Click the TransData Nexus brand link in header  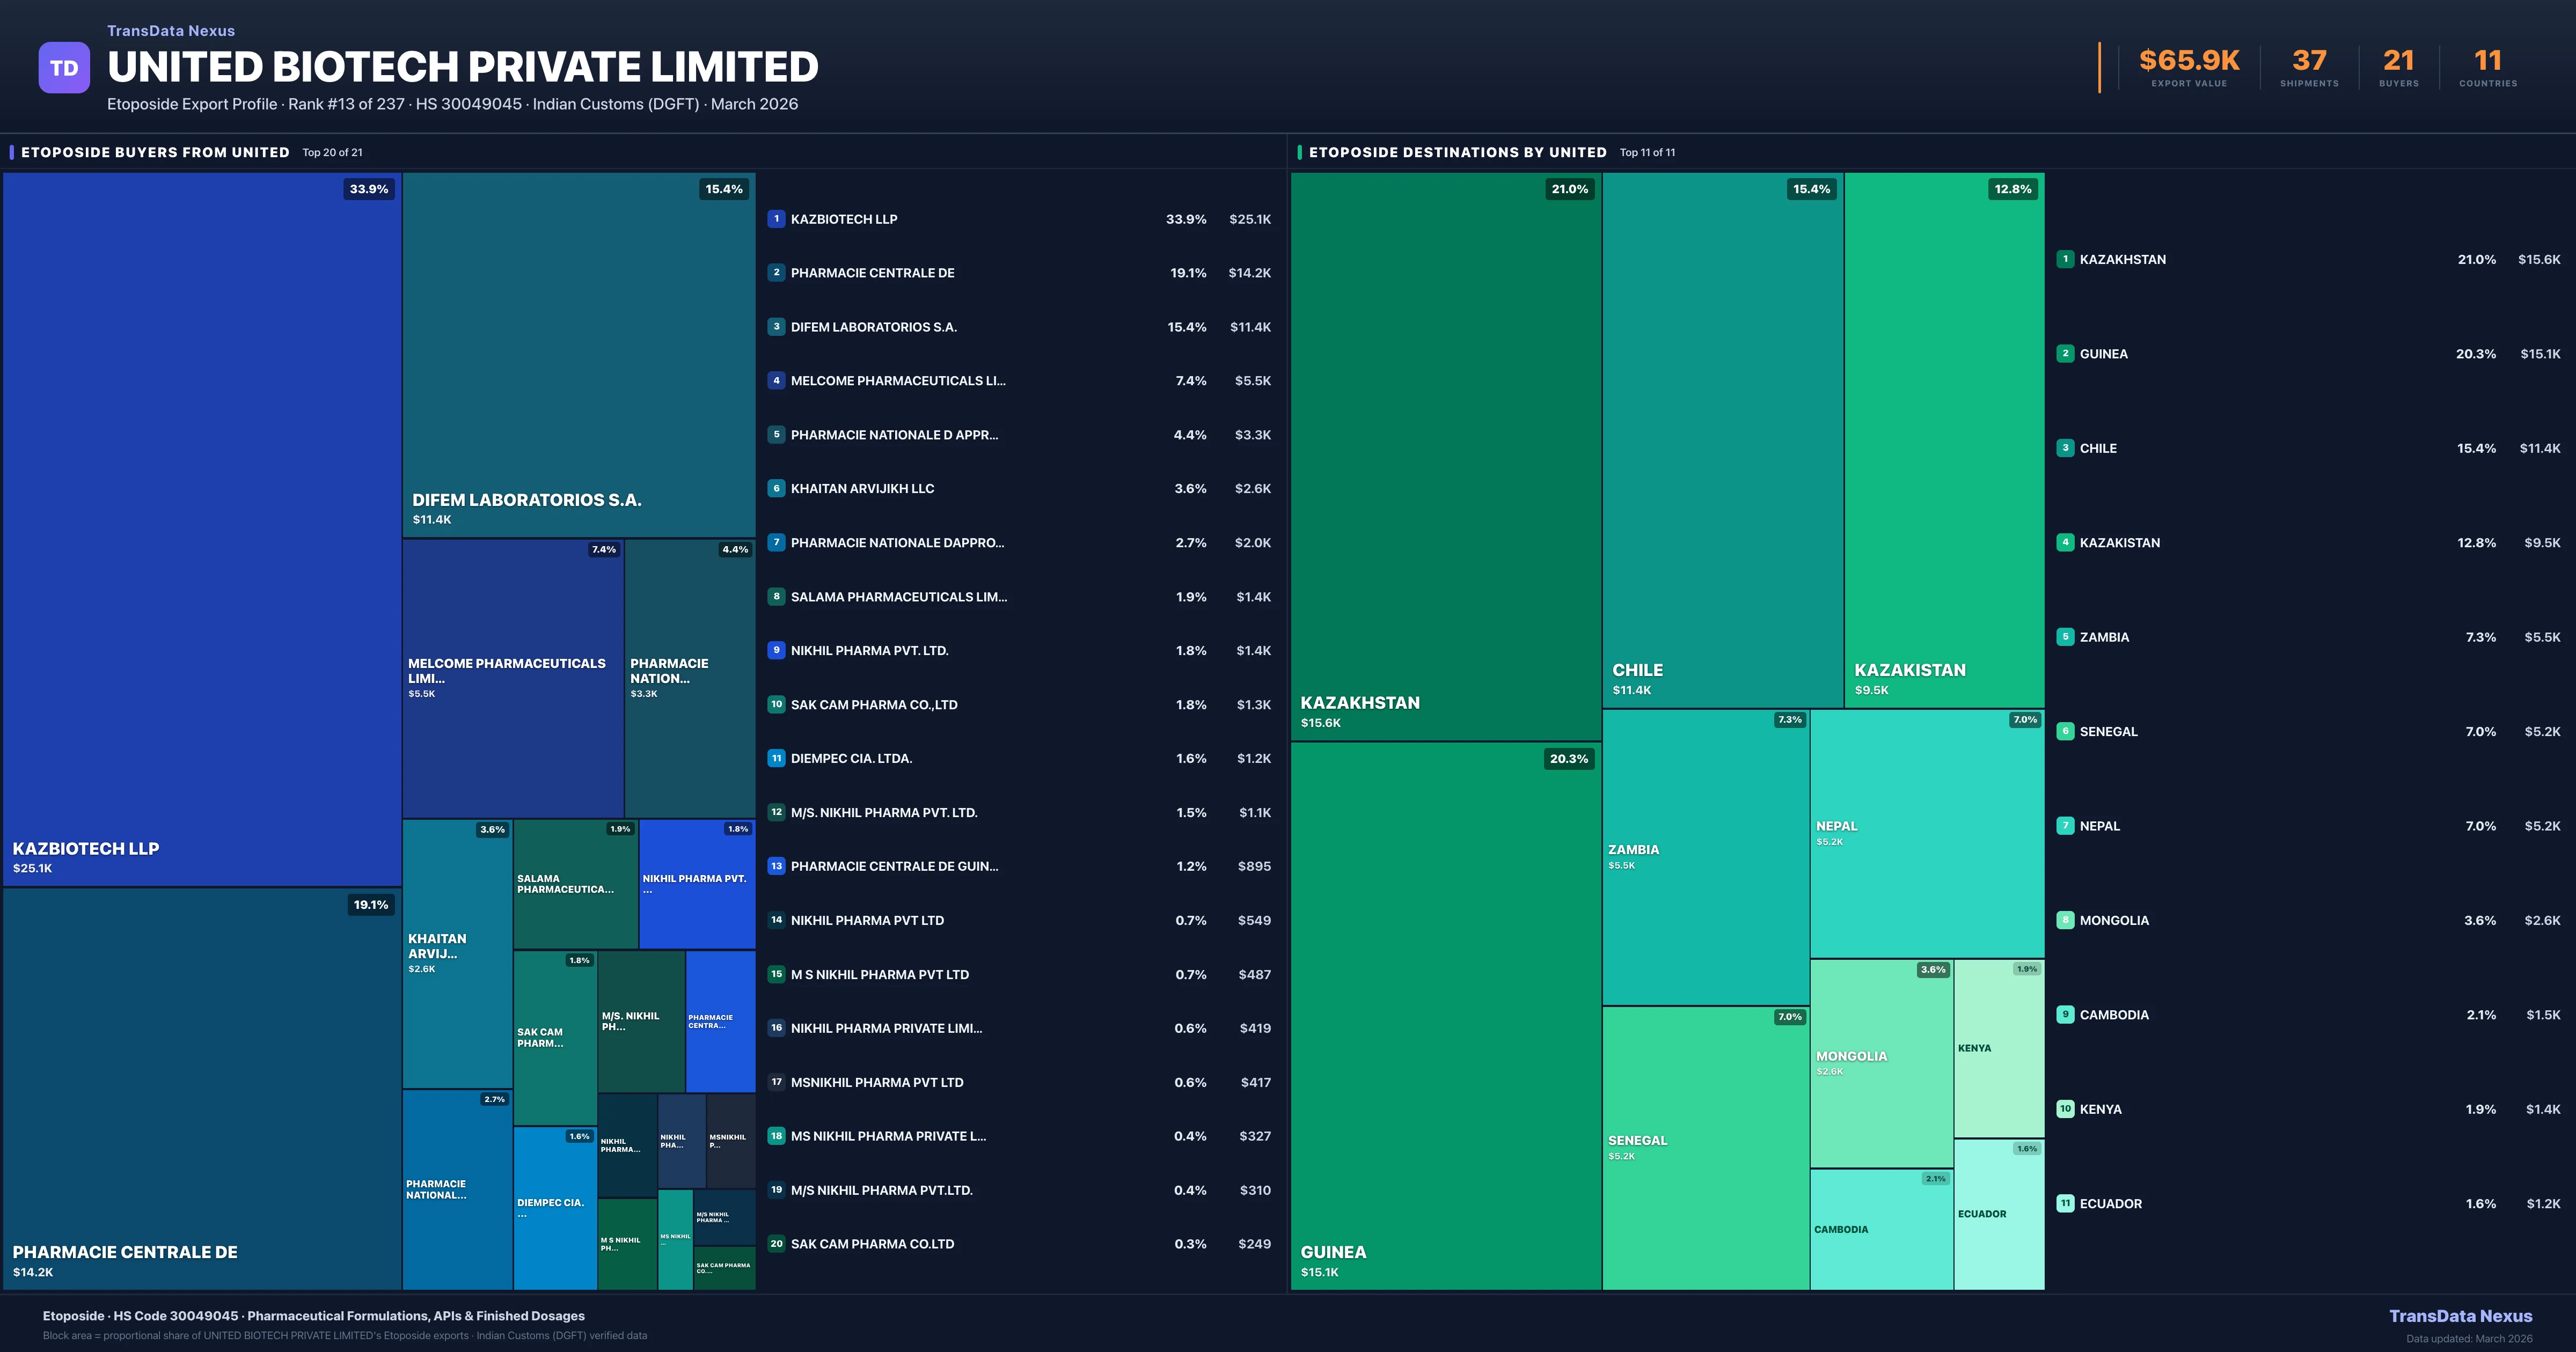tap(171, 31)
